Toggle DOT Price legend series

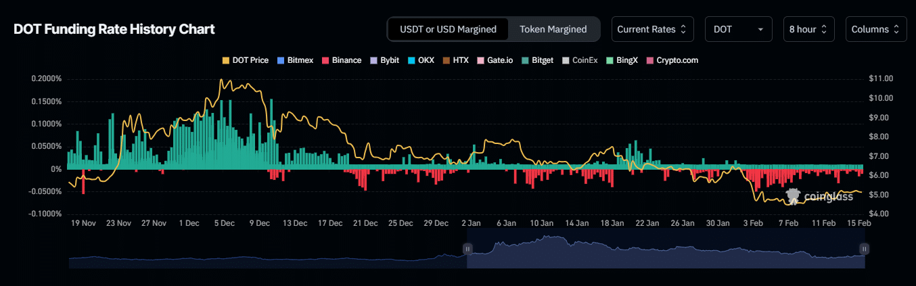pyautogui.click(x=226, y=60)
